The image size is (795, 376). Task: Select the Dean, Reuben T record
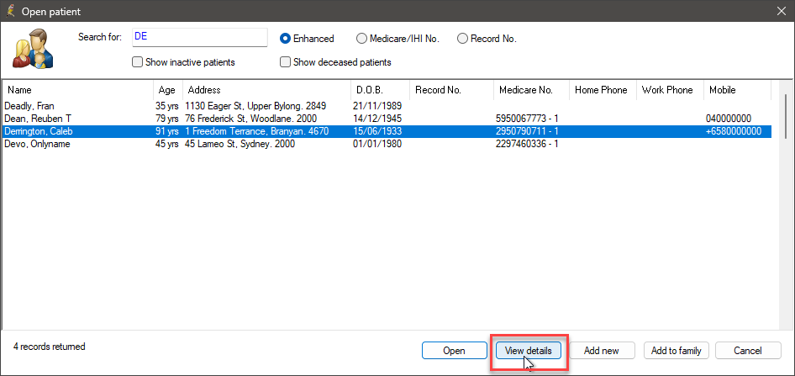pyautogui.click(x=387, y=119)
